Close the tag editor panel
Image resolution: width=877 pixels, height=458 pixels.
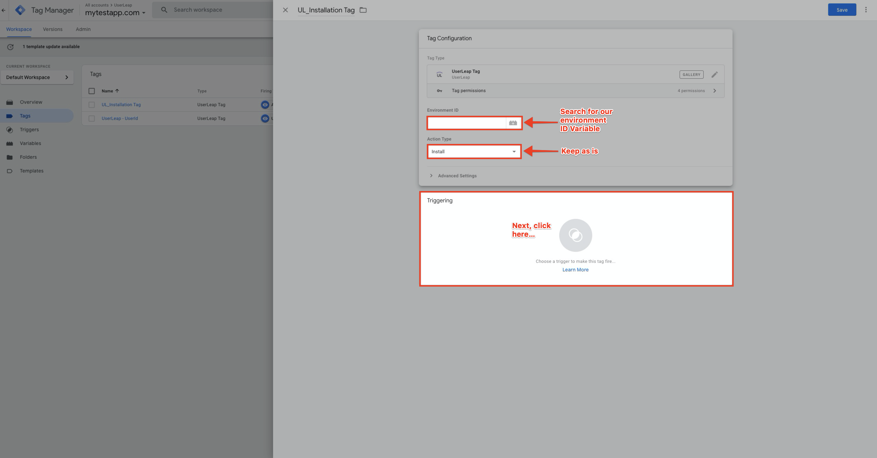(285, 10)
